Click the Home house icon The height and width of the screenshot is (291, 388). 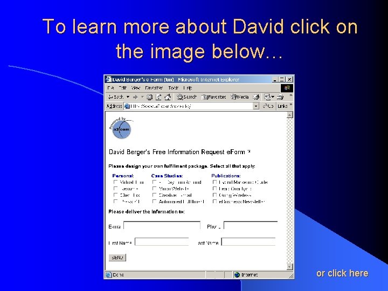point(168,97)
